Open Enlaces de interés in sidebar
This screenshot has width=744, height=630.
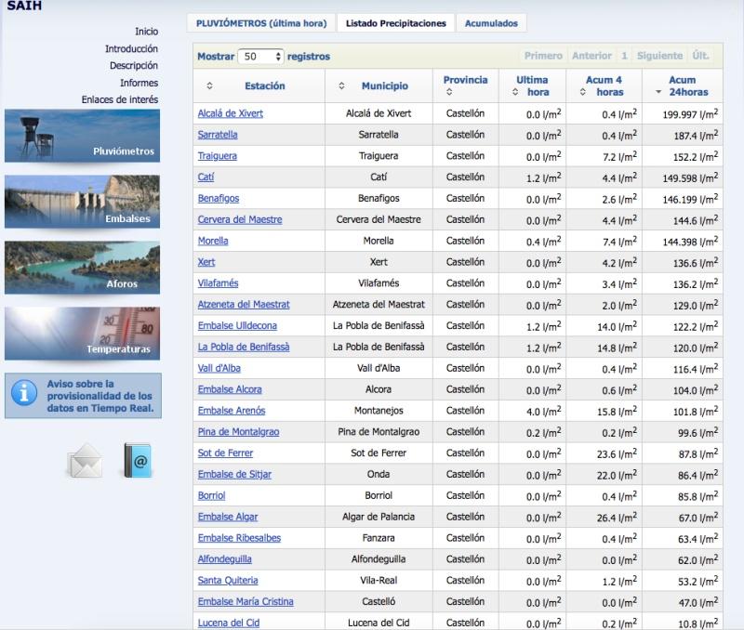(x=119, y=99)
